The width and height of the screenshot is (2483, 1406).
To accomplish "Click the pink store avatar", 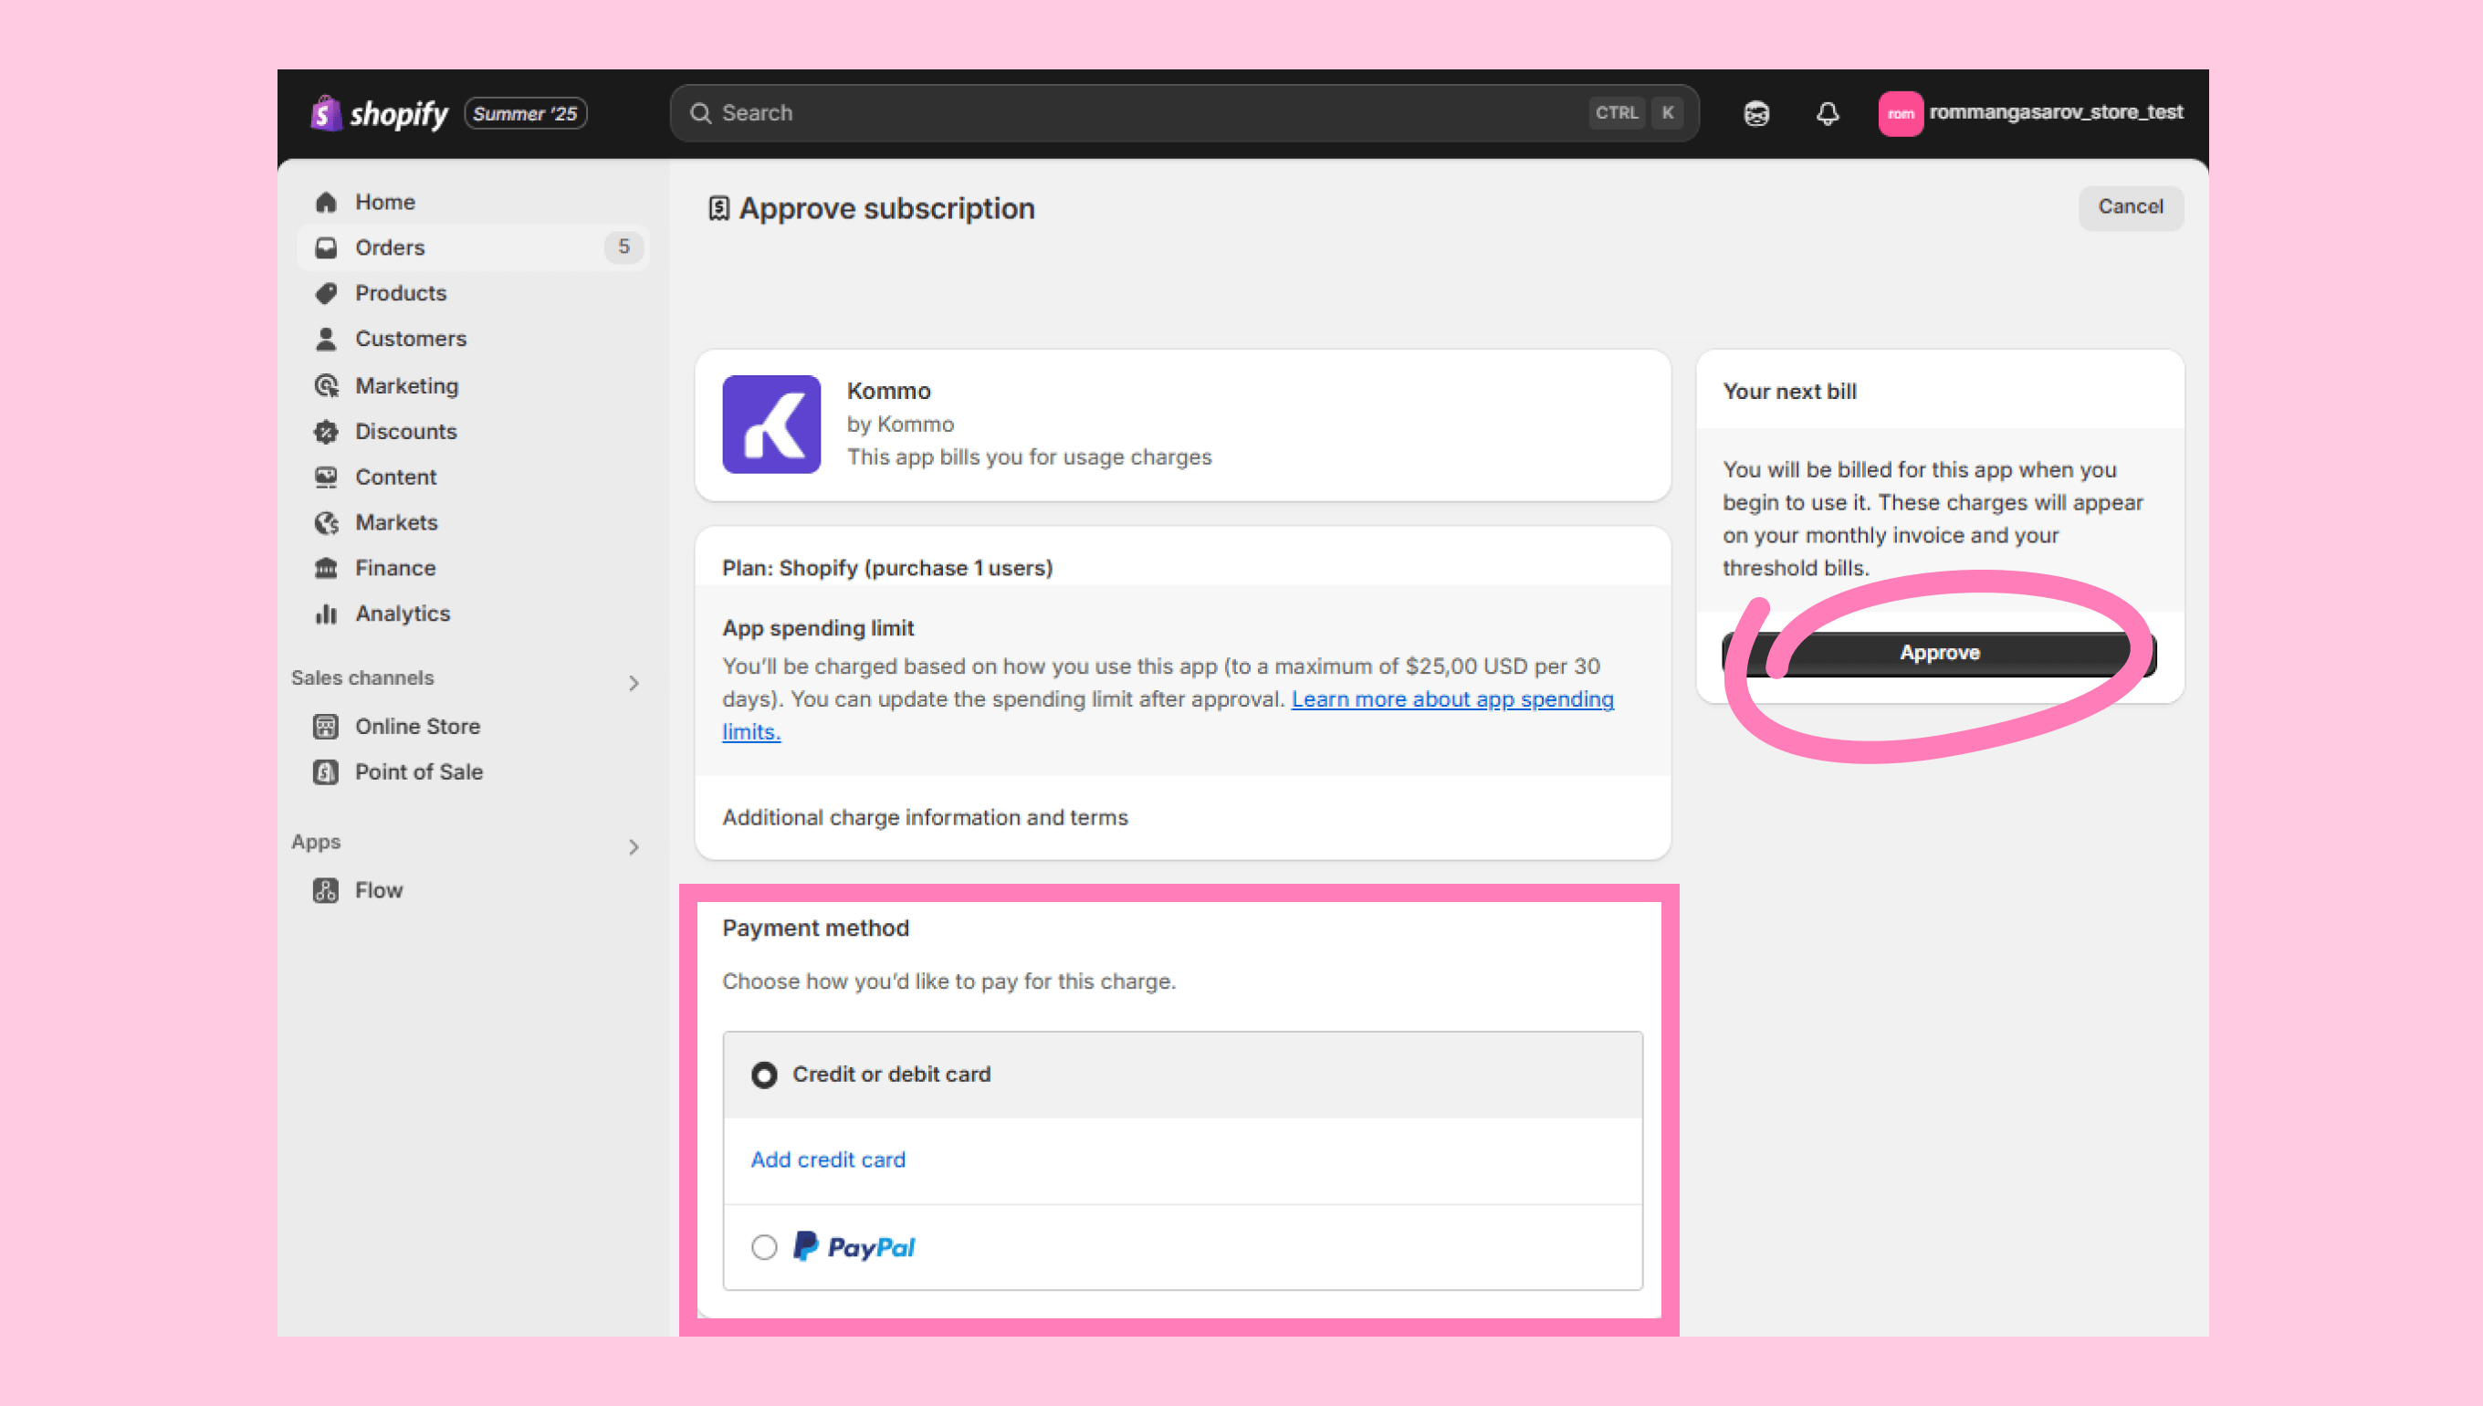I will 1900,114.
